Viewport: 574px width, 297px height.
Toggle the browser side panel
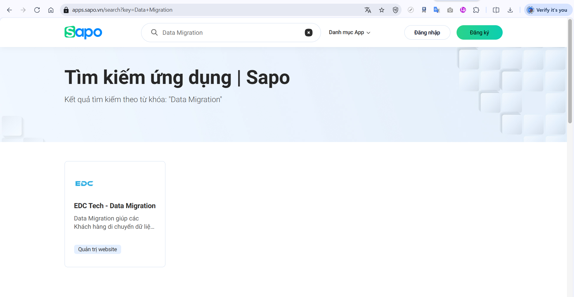496,10
